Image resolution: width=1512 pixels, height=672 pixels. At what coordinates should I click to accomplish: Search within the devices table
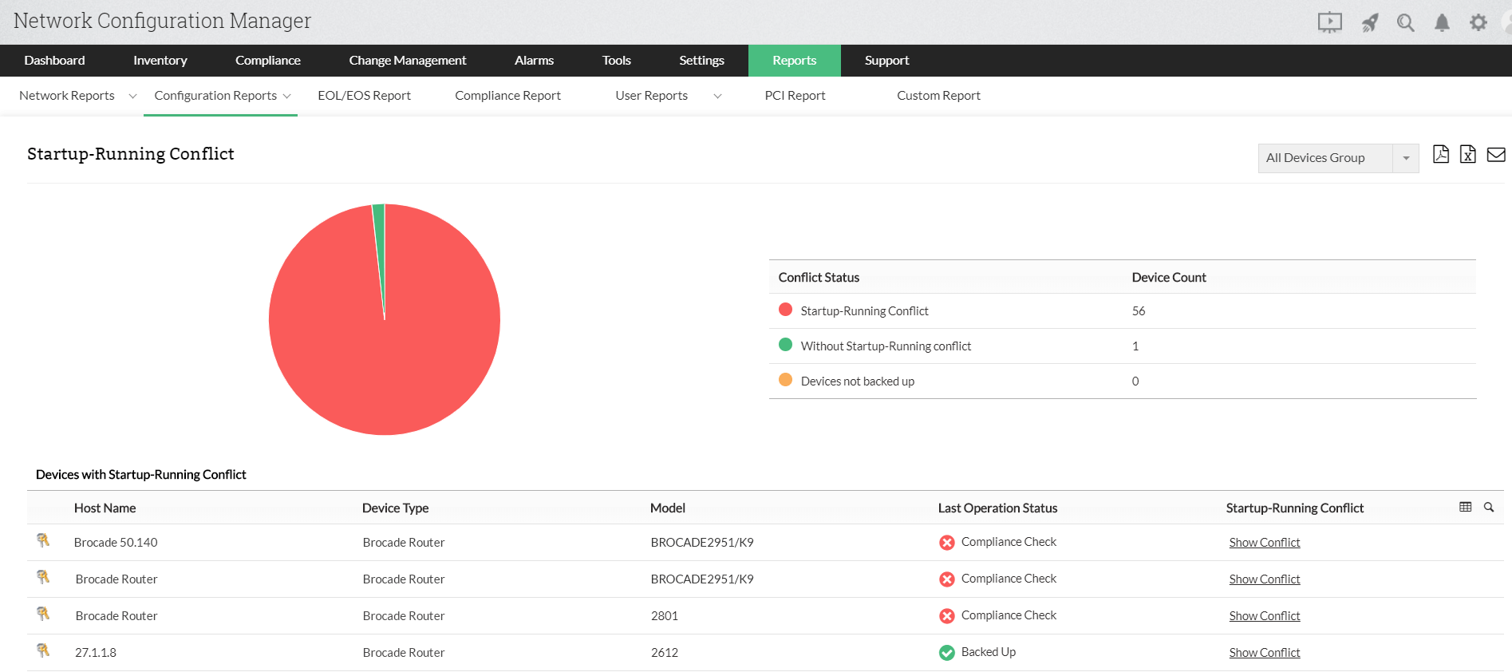click(1488, 508)
